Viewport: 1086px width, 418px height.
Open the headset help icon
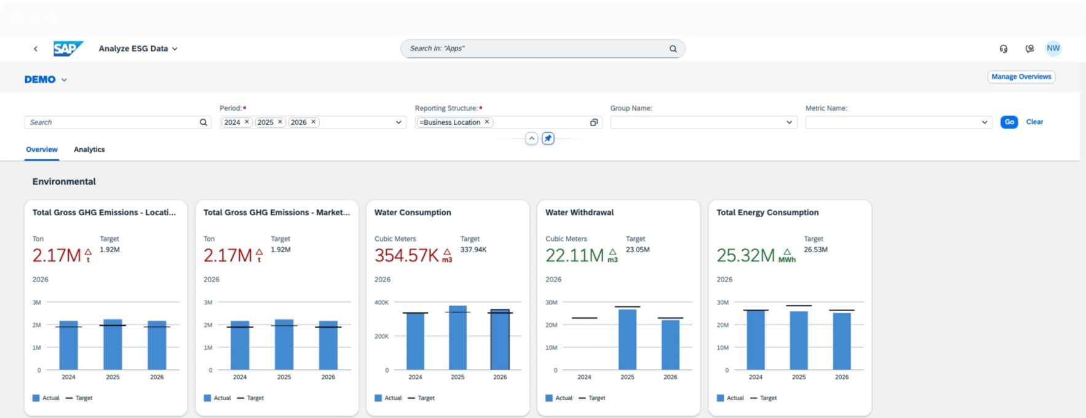coord(1004,49)
